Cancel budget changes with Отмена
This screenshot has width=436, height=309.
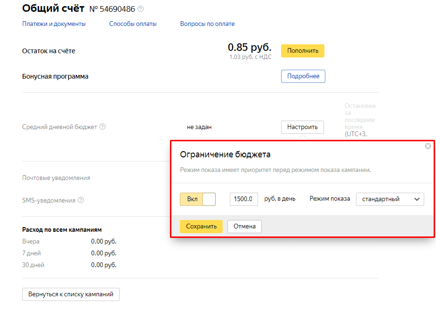244,227
